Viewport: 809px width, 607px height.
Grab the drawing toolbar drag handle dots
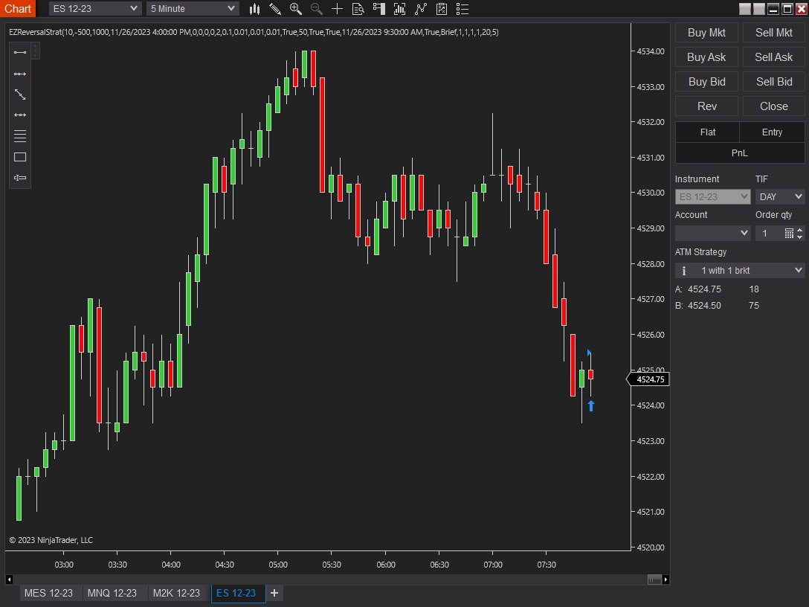point(35,51)
